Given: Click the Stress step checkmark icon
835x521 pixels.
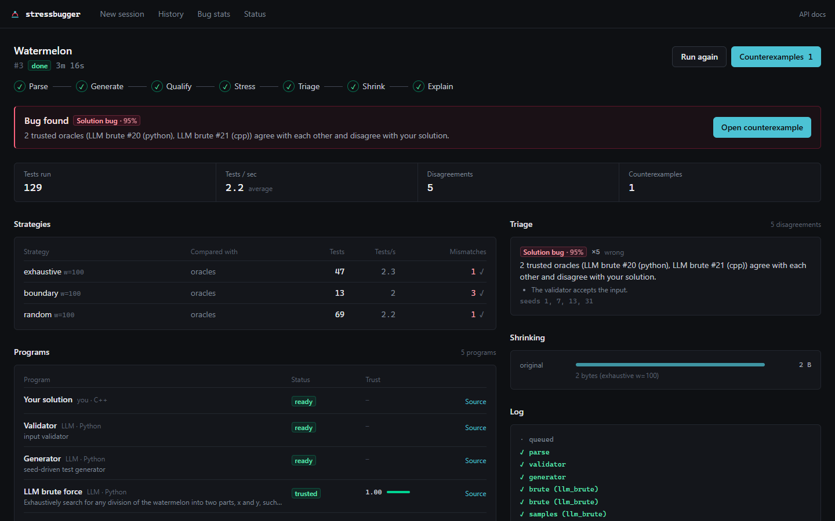Looking at the screenshot, I should pos(225,86).
